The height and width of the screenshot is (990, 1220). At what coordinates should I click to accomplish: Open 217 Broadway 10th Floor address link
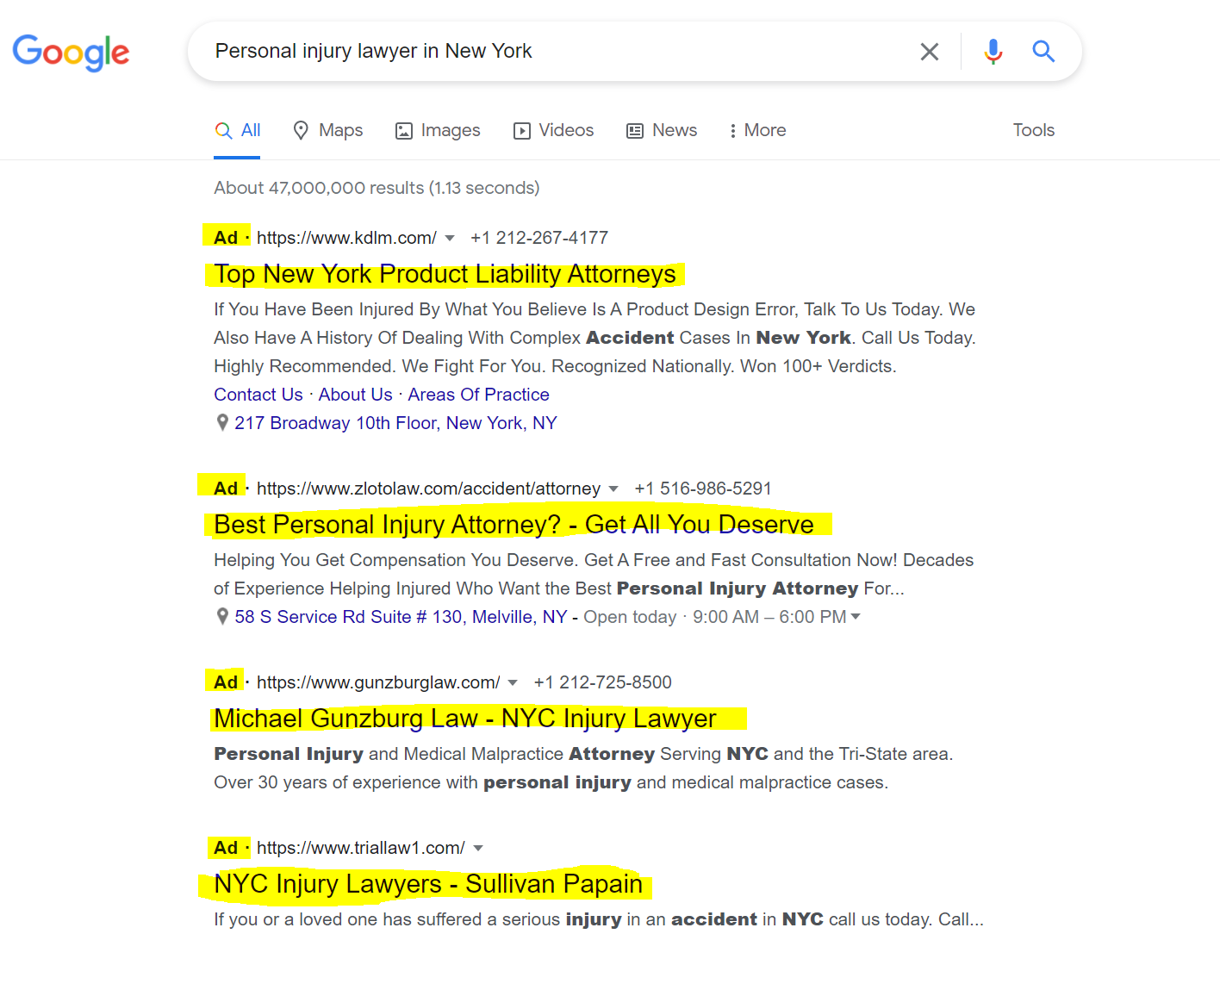click(395, 423)
